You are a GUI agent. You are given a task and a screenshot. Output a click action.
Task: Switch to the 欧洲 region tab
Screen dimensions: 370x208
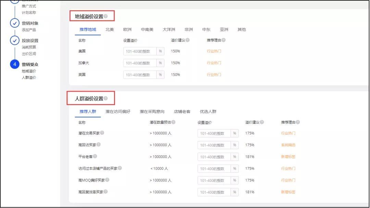pyautogui.click(x=127, y=29)
